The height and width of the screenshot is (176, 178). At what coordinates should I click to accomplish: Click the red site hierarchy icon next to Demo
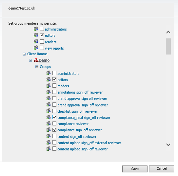(x=36, y=60)
